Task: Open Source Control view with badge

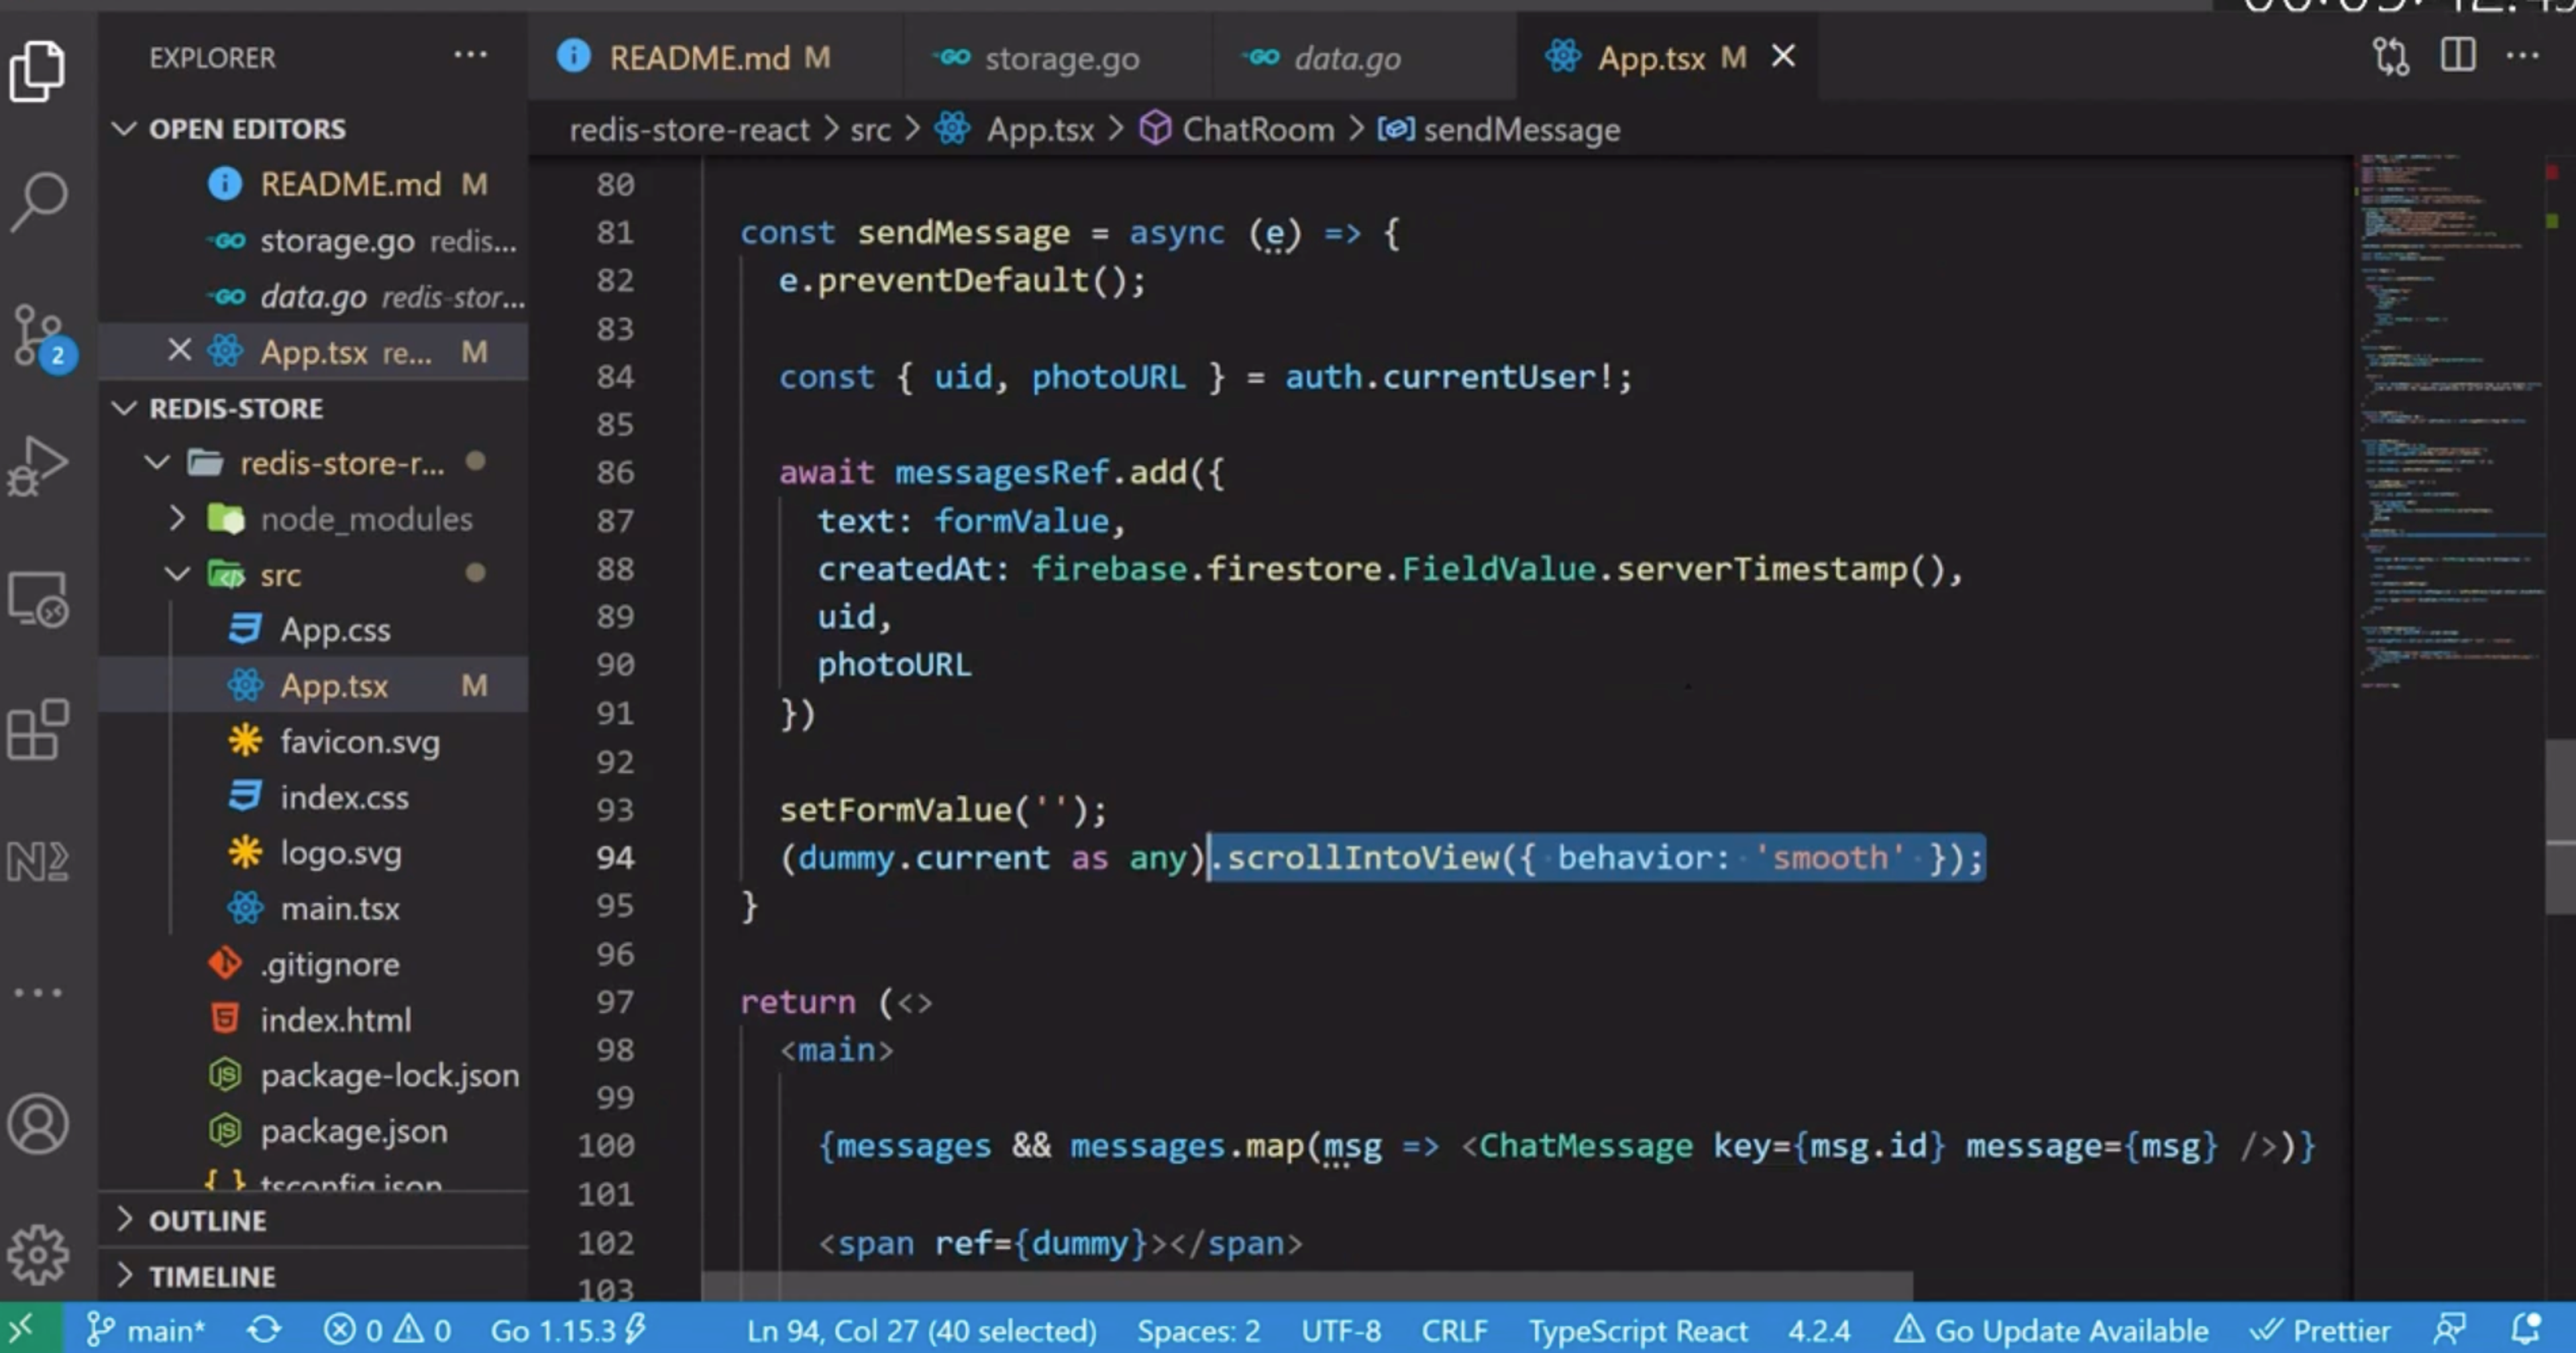Action: [x=39, y=335]
